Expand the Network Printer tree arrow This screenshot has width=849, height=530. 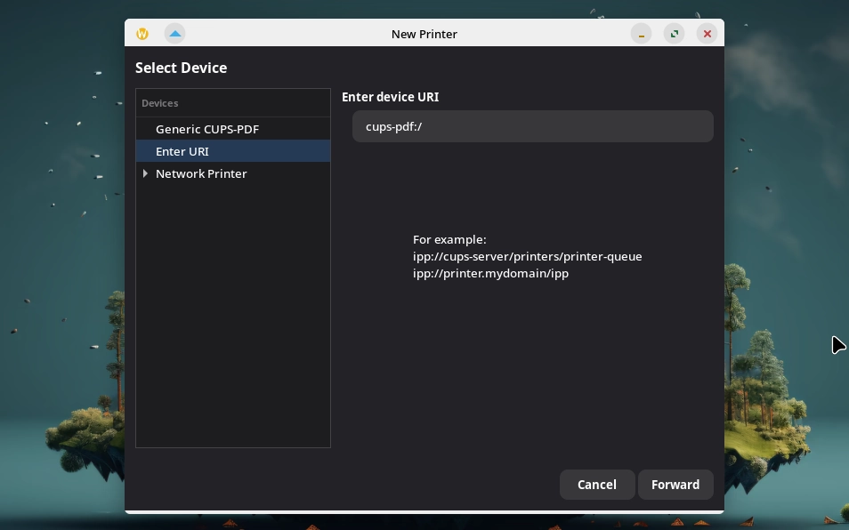pyautogui.click(x=145, y=173)
